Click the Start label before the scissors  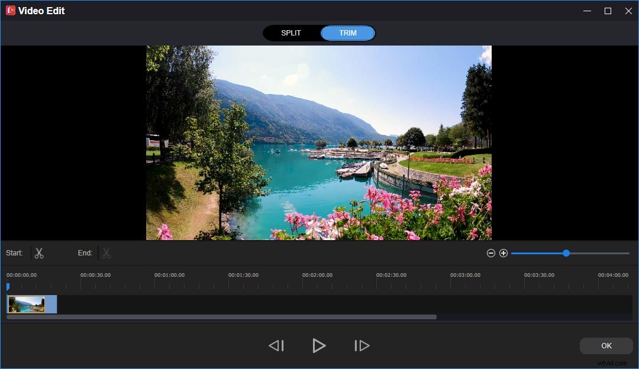[14, 253]
